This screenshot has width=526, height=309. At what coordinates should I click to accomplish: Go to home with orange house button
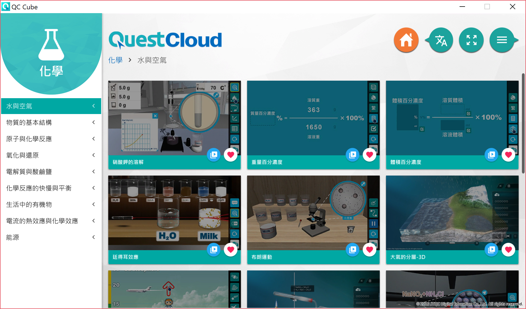pos(406,40)
